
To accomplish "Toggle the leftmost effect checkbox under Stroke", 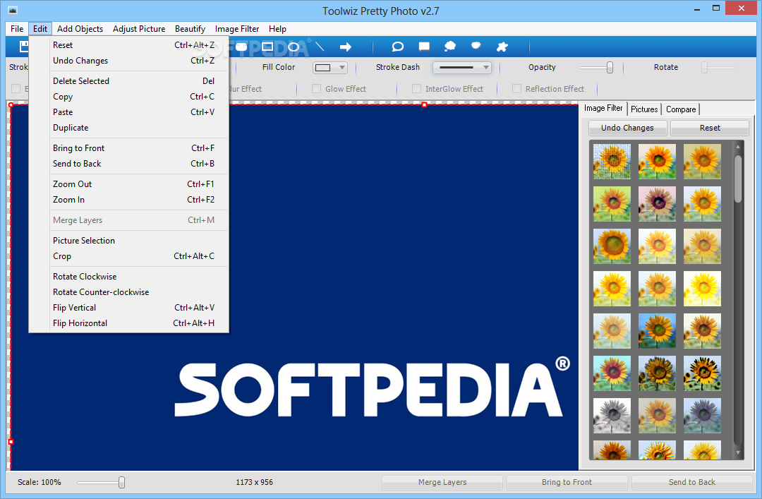I will (x=16, y=88).
